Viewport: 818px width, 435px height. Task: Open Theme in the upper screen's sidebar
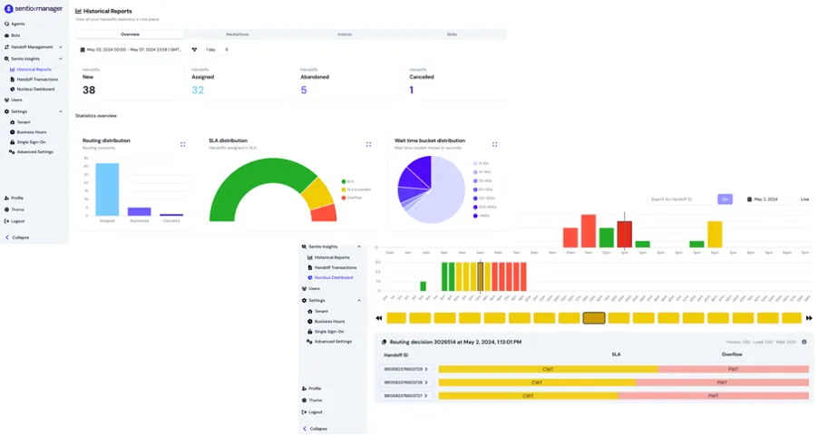(x=15, y=209)
